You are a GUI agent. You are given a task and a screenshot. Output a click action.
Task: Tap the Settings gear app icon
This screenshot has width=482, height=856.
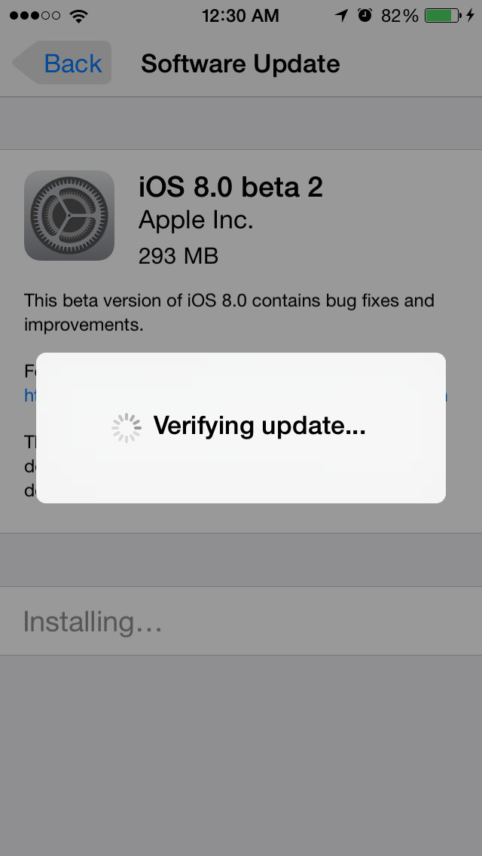[x=69, y=215]
